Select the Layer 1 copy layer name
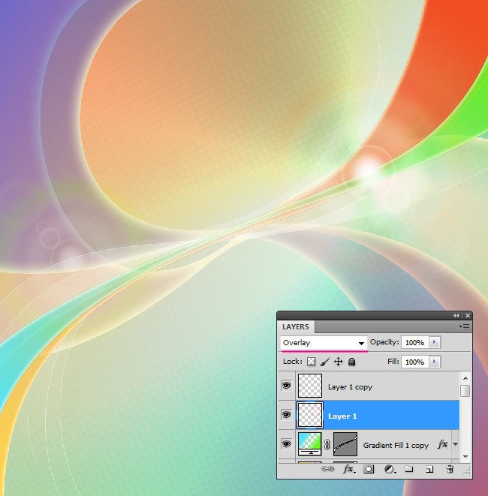The height and width of the screenshot is (496, 488). click(x=350, y=387)
